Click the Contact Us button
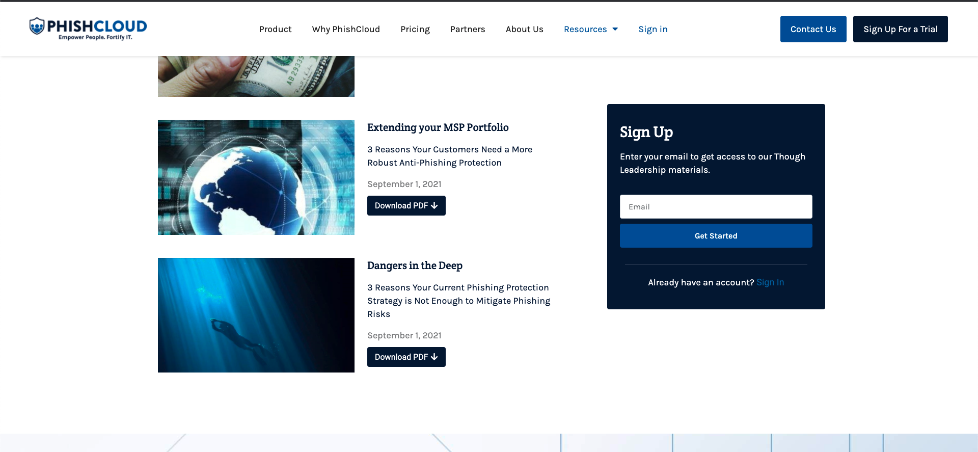Screen dimensions: 978x452 [813, 29]
